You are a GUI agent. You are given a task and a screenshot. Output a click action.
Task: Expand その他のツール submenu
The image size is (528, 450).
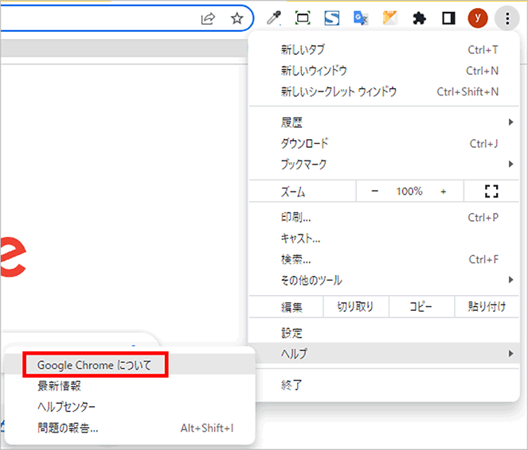coord(384,281)
